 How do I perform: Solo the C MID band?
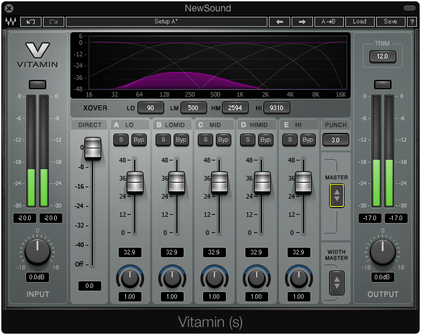(x=205, y=140)
